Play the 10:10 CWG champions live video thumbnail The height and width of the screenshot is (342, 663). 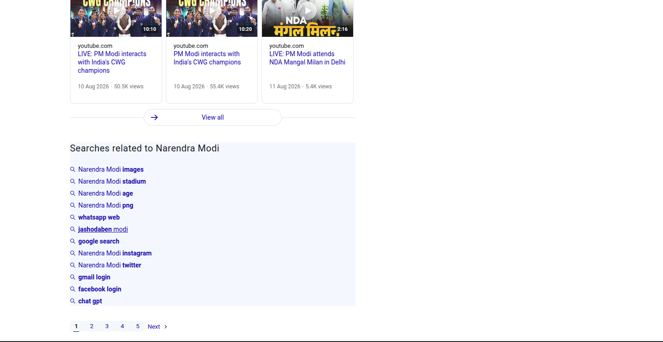pyautogui.click(x=116, y=18)
